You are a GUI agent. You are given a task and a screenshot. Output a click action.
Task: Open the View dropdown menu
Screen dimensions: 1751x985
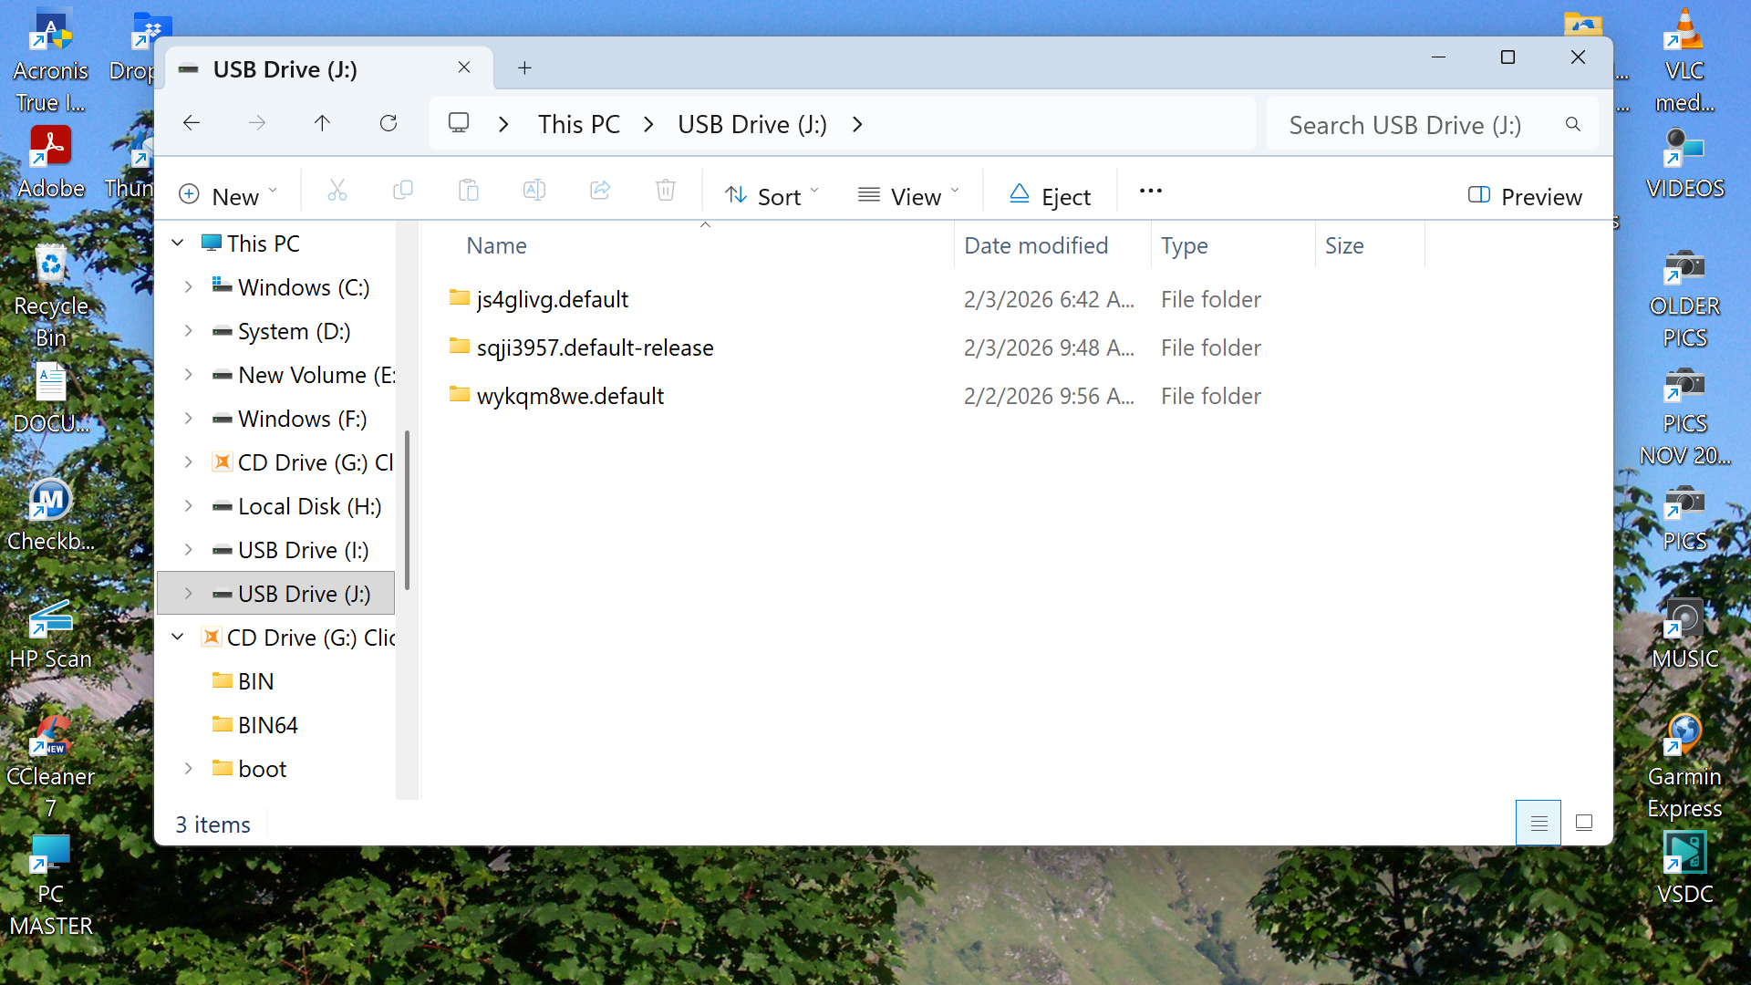click(908, 196)
